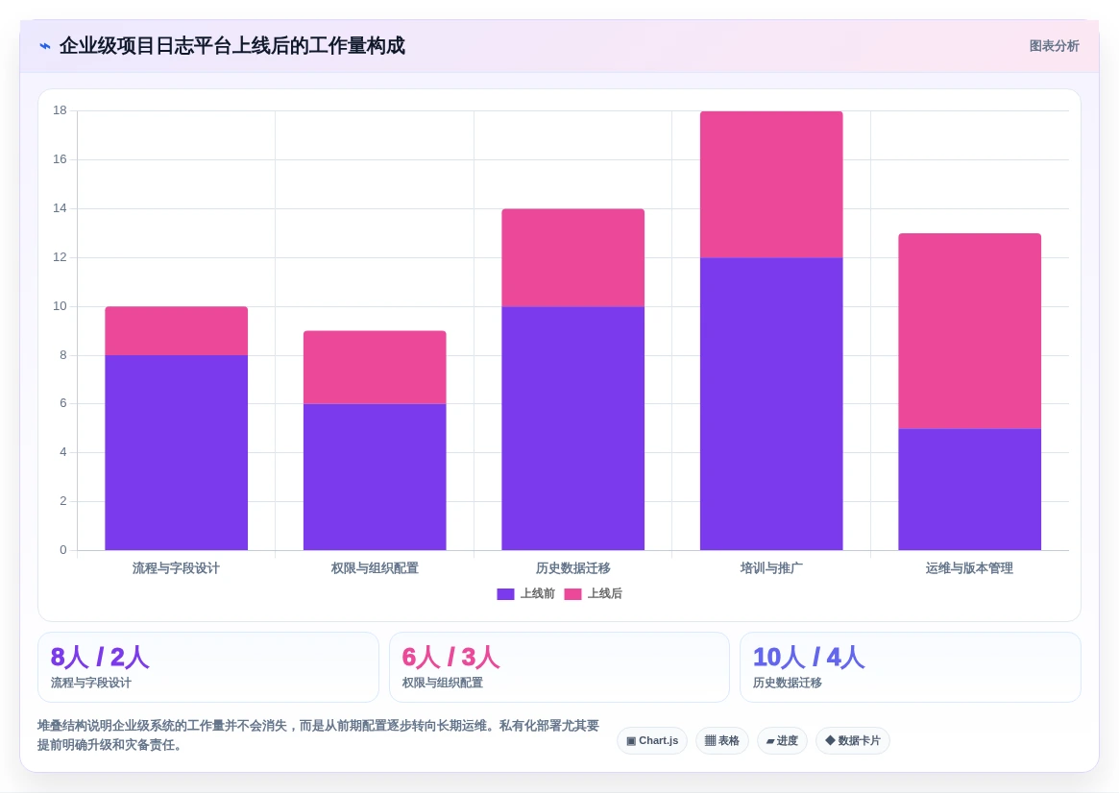
Task: Click pink bar segment for 培训与推广
Action: click(771, 184)
